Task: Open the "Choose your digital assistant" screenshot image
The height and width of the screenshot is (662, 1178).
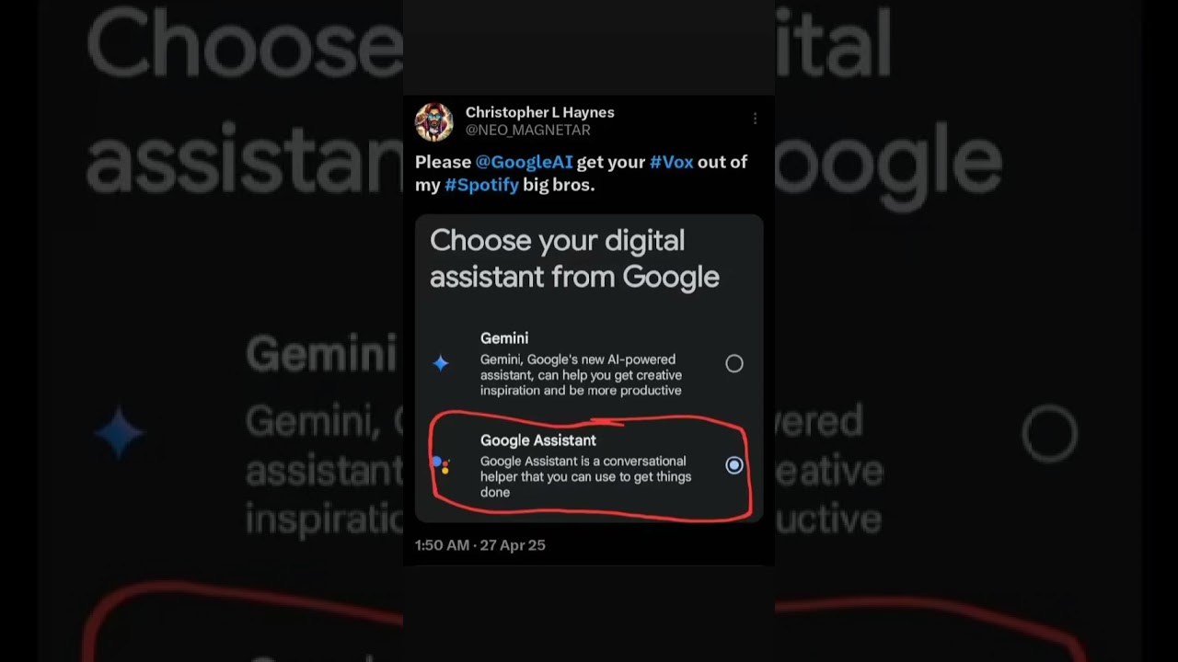Action: (x=589, y=369)
